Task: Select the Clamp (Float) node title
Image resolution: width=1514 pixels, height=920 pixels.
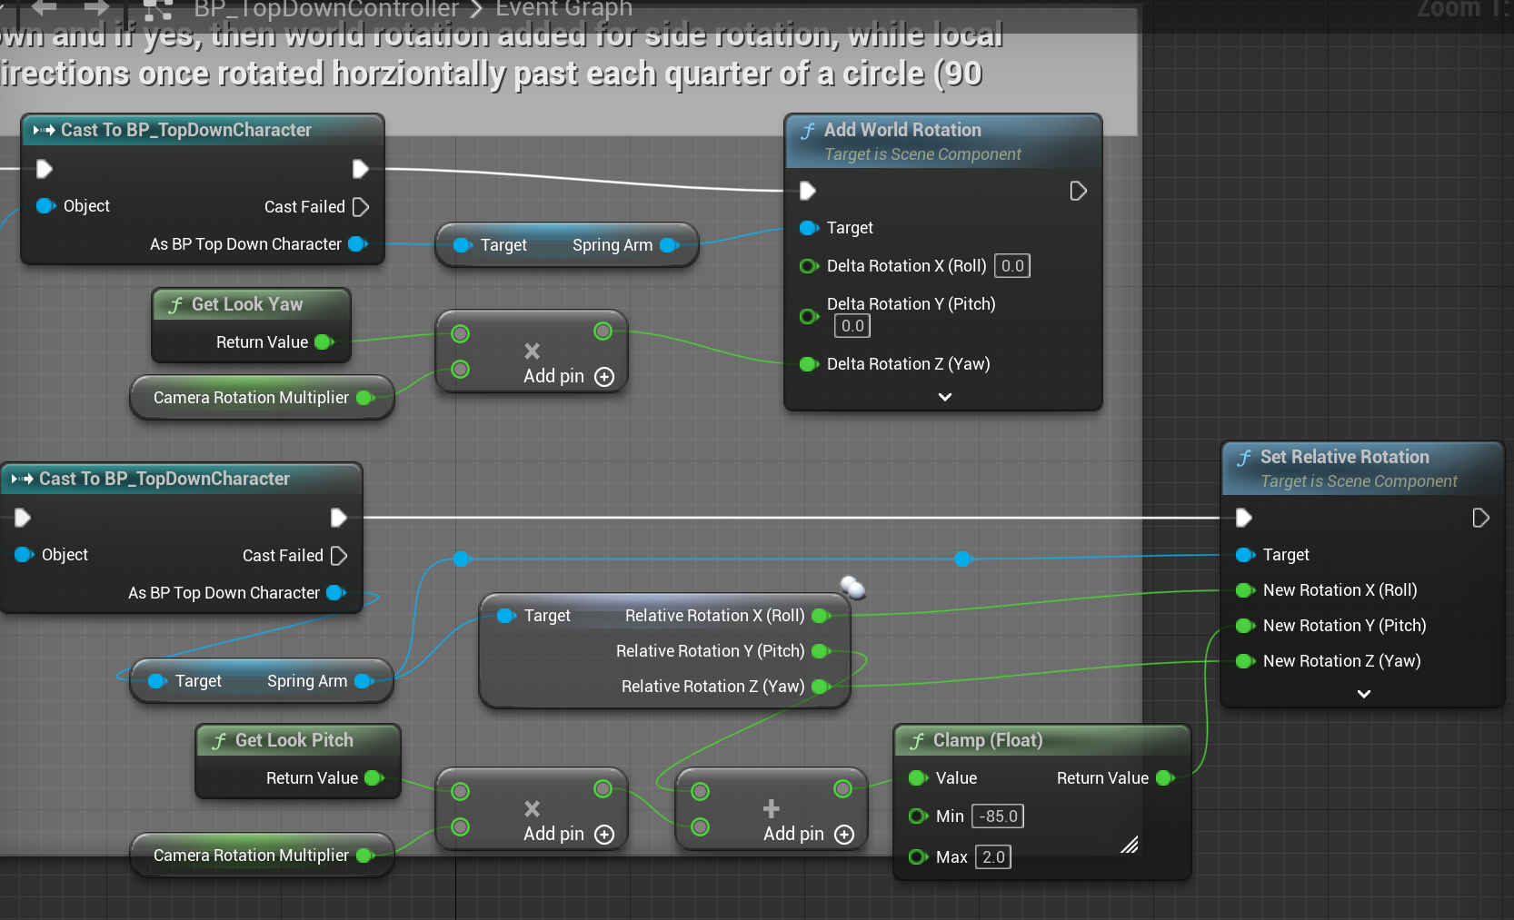Action: tap(988, 740)
